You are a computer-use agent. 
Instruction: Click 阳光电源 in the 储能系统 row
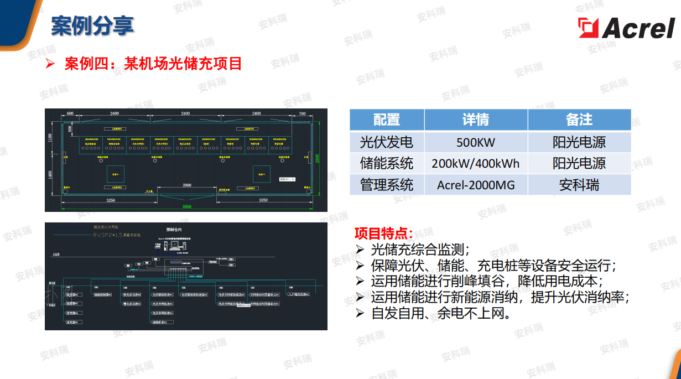point(579,163)
